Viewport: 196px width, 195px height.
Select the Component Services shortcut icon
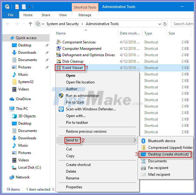click(x=59, y=42)
